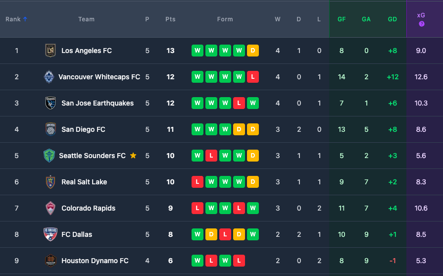Click the Los Angeles FC crest icon

pyautogui.click(x=50, y=51)
